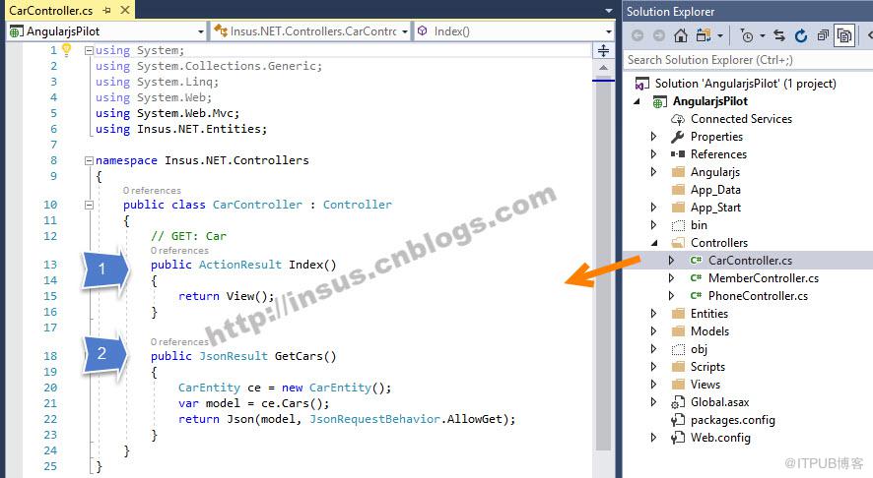
Task: Close the CarController.cs tab
Action: pyautogui.click(x=125, y=10)
